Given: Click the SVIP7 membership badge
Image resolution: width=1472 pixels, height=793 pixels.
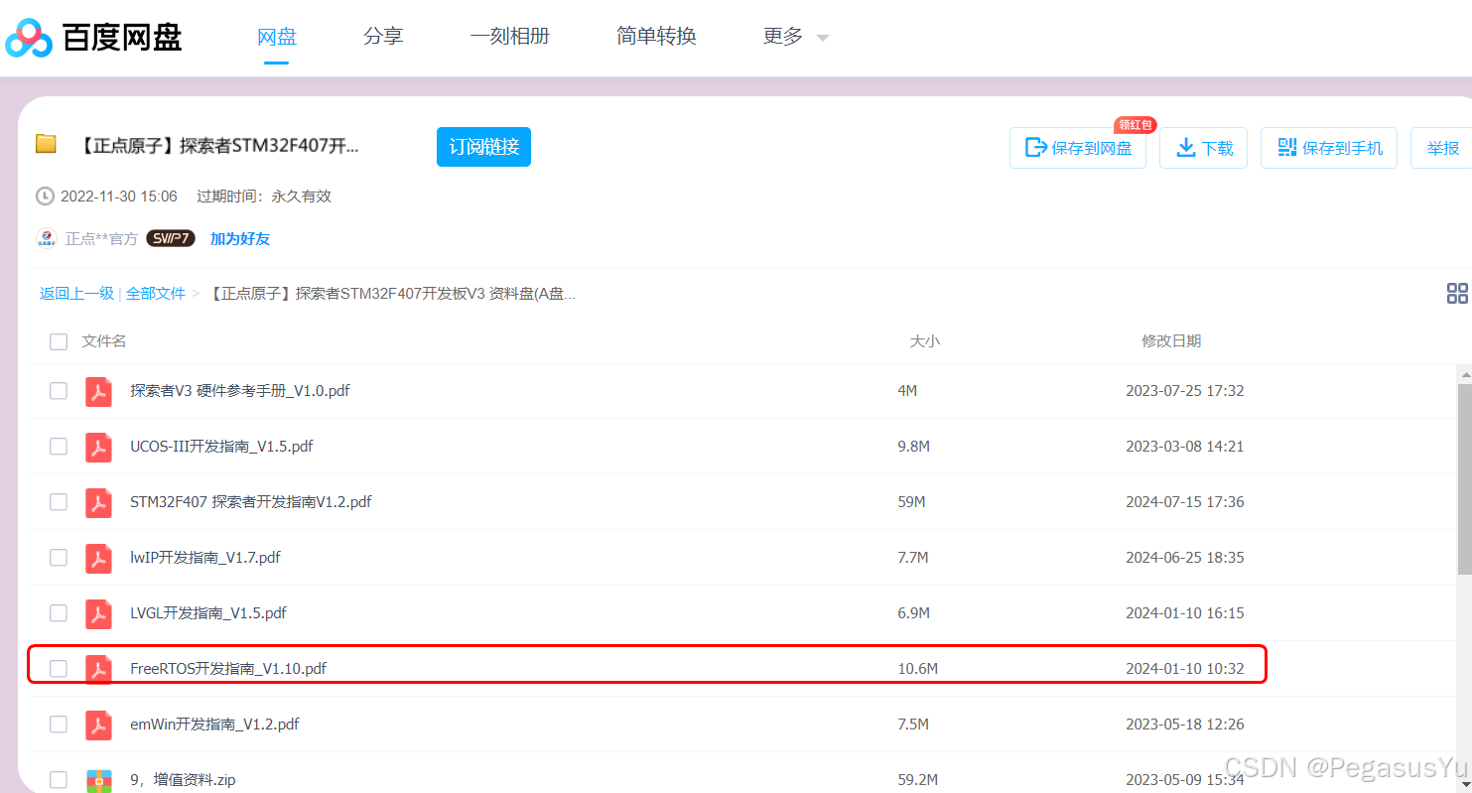Looking at the screenshot, I should (171, 238).
